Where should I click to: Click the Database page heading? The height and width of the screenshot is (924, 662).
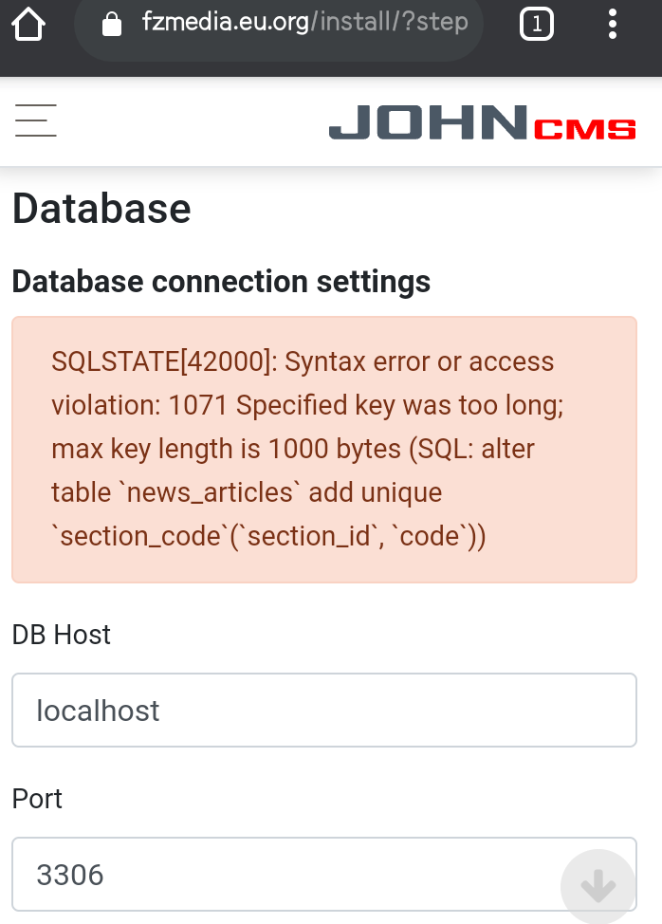point(101,209)
